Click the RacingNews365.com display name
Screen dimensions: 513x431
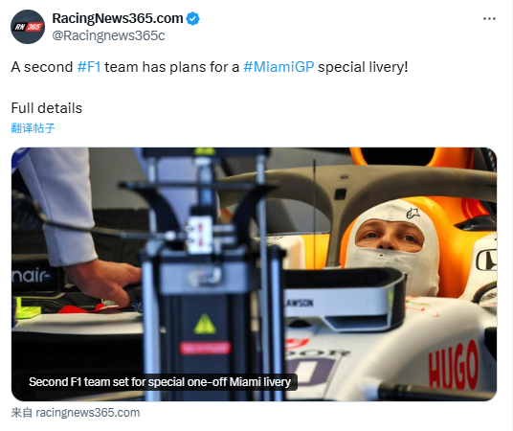118,18
